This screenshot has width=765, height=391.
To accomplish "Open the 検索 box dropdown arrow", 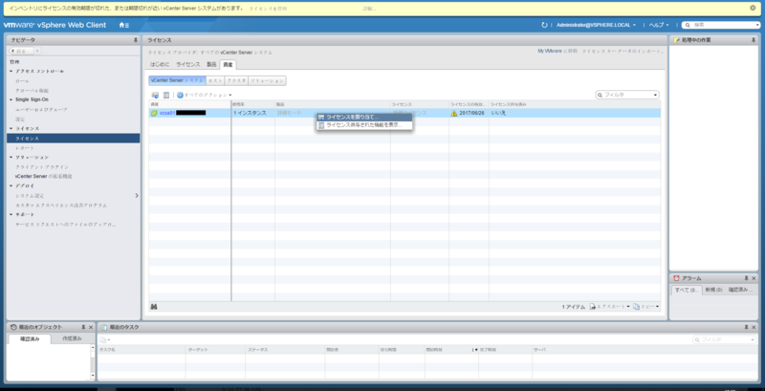I will tap(757, 26).
